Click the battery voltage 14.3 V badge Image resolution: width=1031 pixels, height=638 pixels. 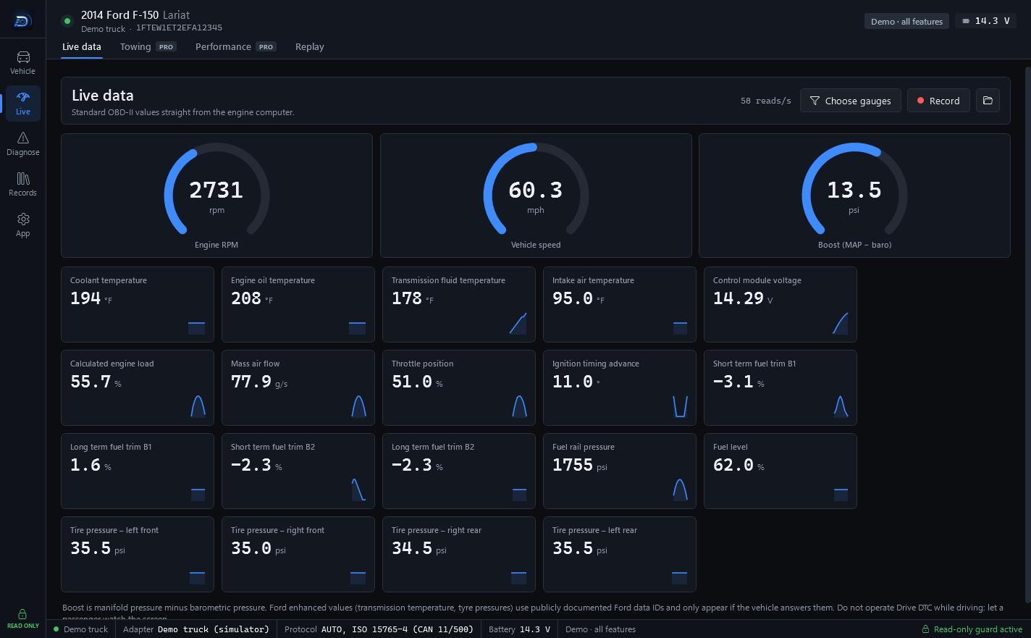click(x=985, y=21)
